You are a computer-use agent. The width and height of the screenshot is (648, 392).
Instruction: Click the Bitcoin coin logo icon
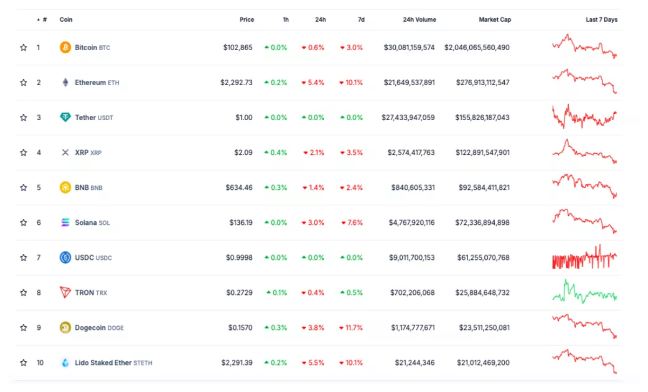coord(65,47)
